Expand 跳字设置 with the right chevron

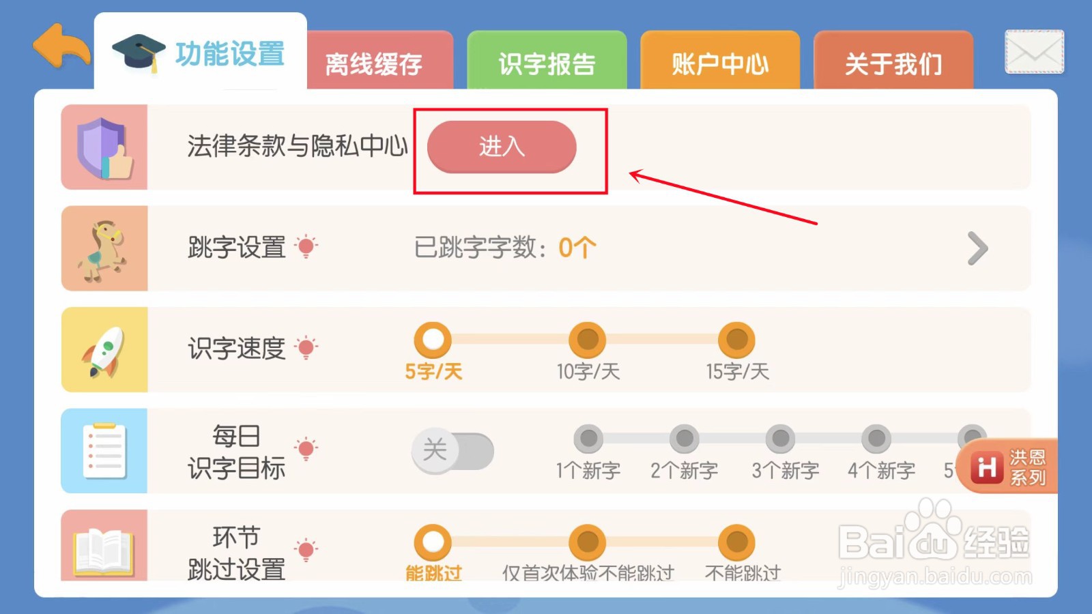[x=977, y=248]
